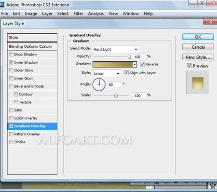Open the gradient picker dropdown arrow
The height and width of the screenshot is (192, 217).
point(135,65)
